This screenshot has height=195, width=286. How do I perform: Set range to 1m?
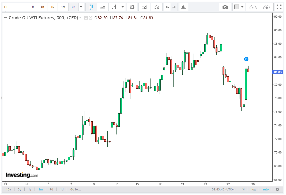click(40, 189)
